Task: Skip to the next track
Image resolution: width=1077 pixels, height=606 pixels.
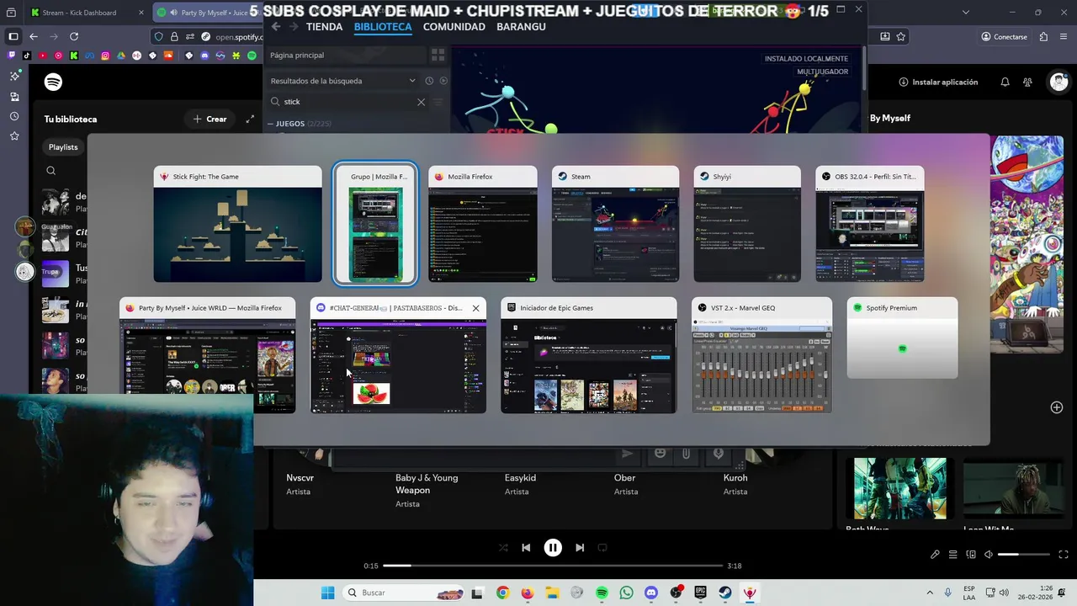Action: click(x=580, y=547)
